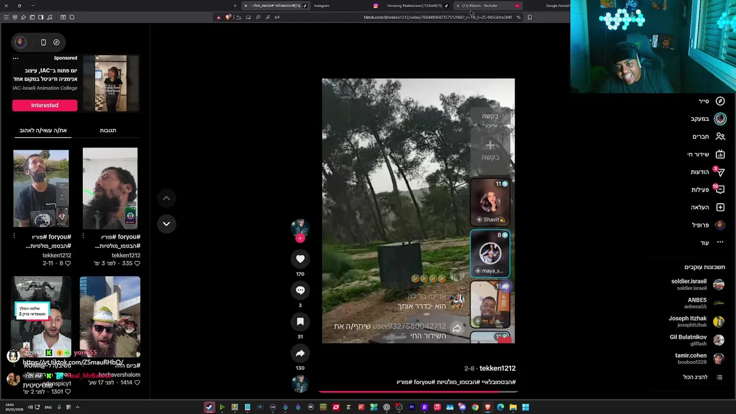Bookmark the video with 31 saves
This screenshot has width=736, height=414.
pos(300,322)
